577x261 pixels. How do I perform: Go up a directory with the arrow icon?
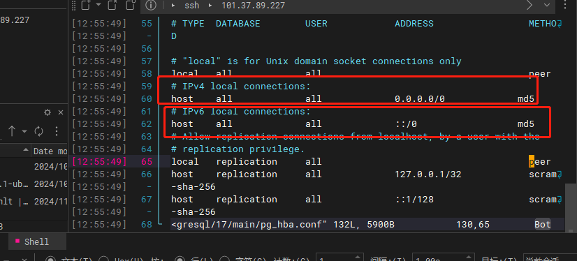click(12, 131)
